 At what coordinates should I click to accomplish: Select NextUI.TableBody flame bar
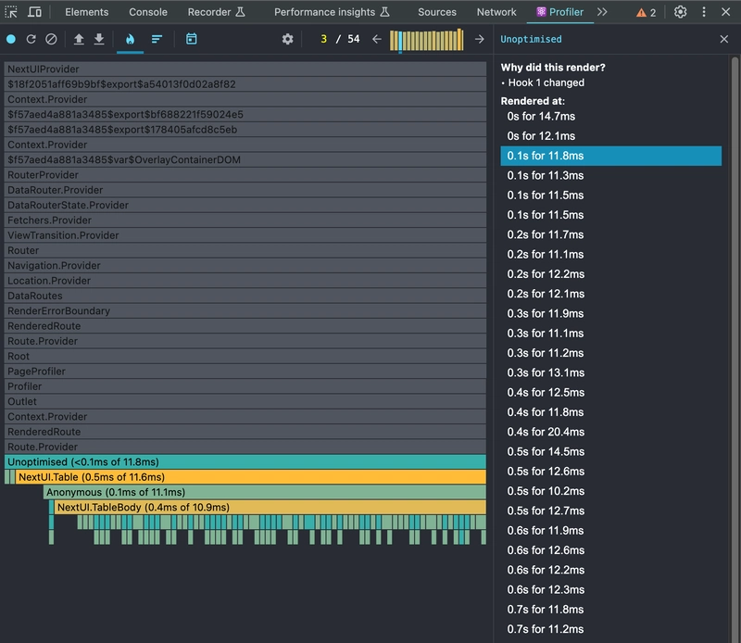[269, 508]
